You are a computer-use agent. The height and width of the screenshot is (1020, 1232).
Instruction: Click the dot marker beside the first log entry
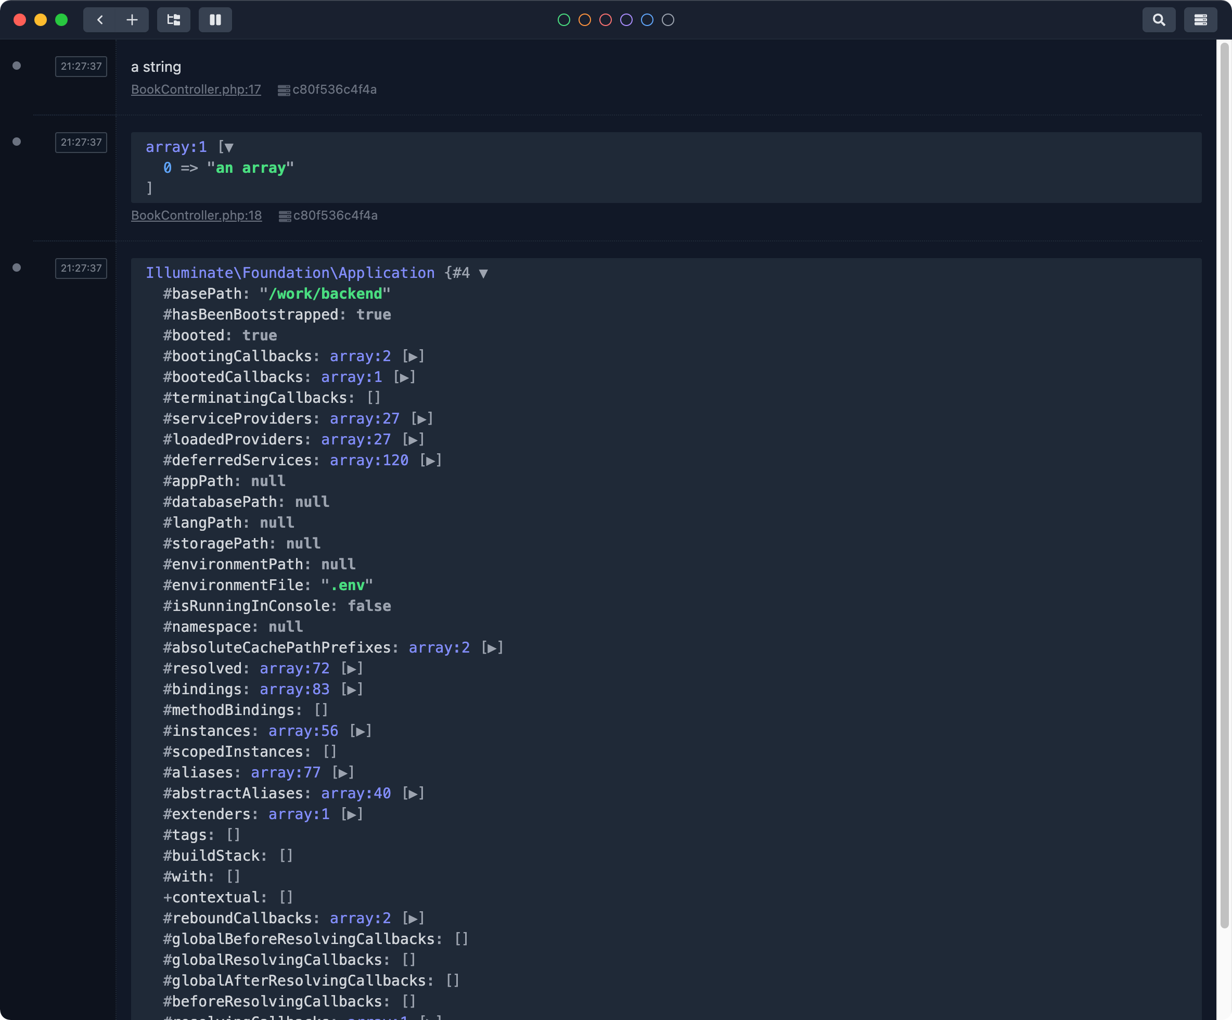(x=17, y=65)
